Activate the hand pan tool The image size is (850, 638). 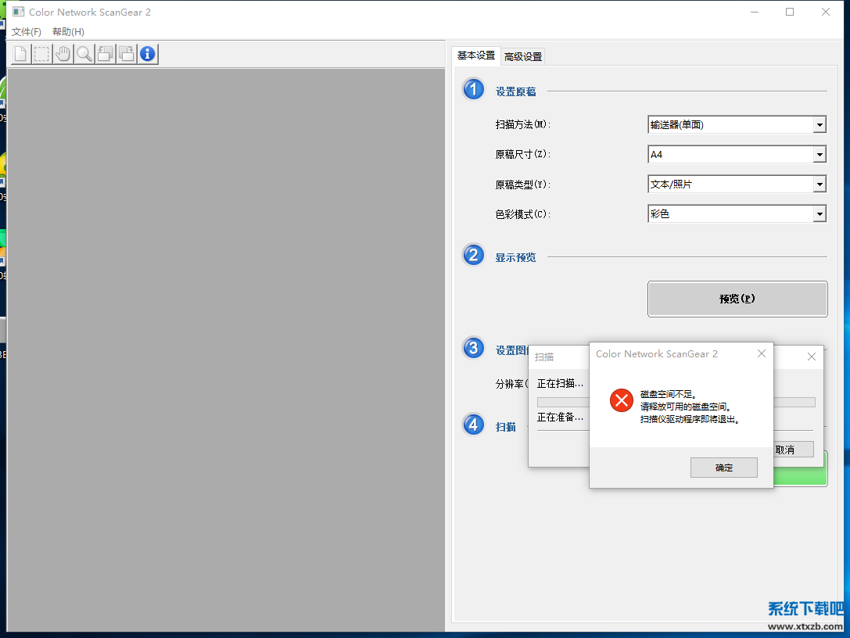pyautogui.click(x=63, y=54)
